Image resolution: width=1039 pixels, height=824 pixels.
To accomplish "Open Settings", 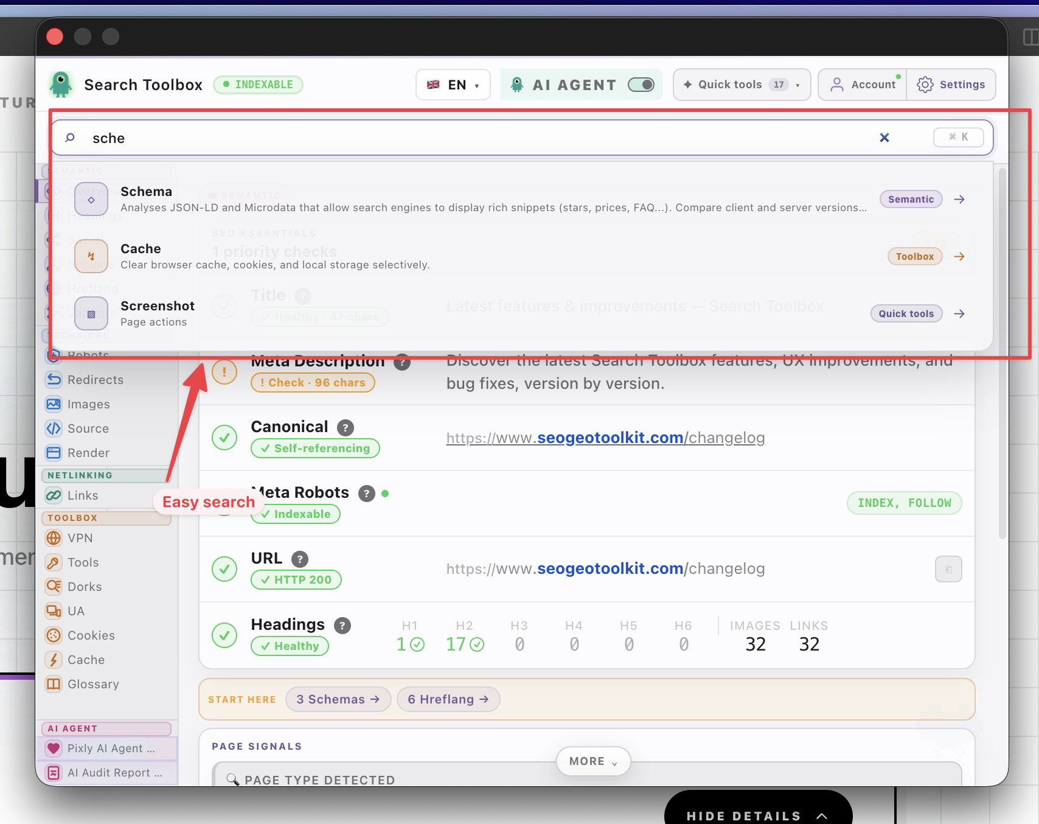I will [x=951, y=85].
